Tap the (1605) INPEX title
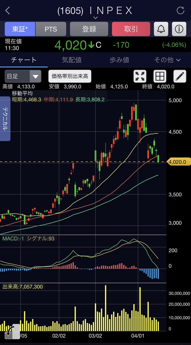 (95, 11)
